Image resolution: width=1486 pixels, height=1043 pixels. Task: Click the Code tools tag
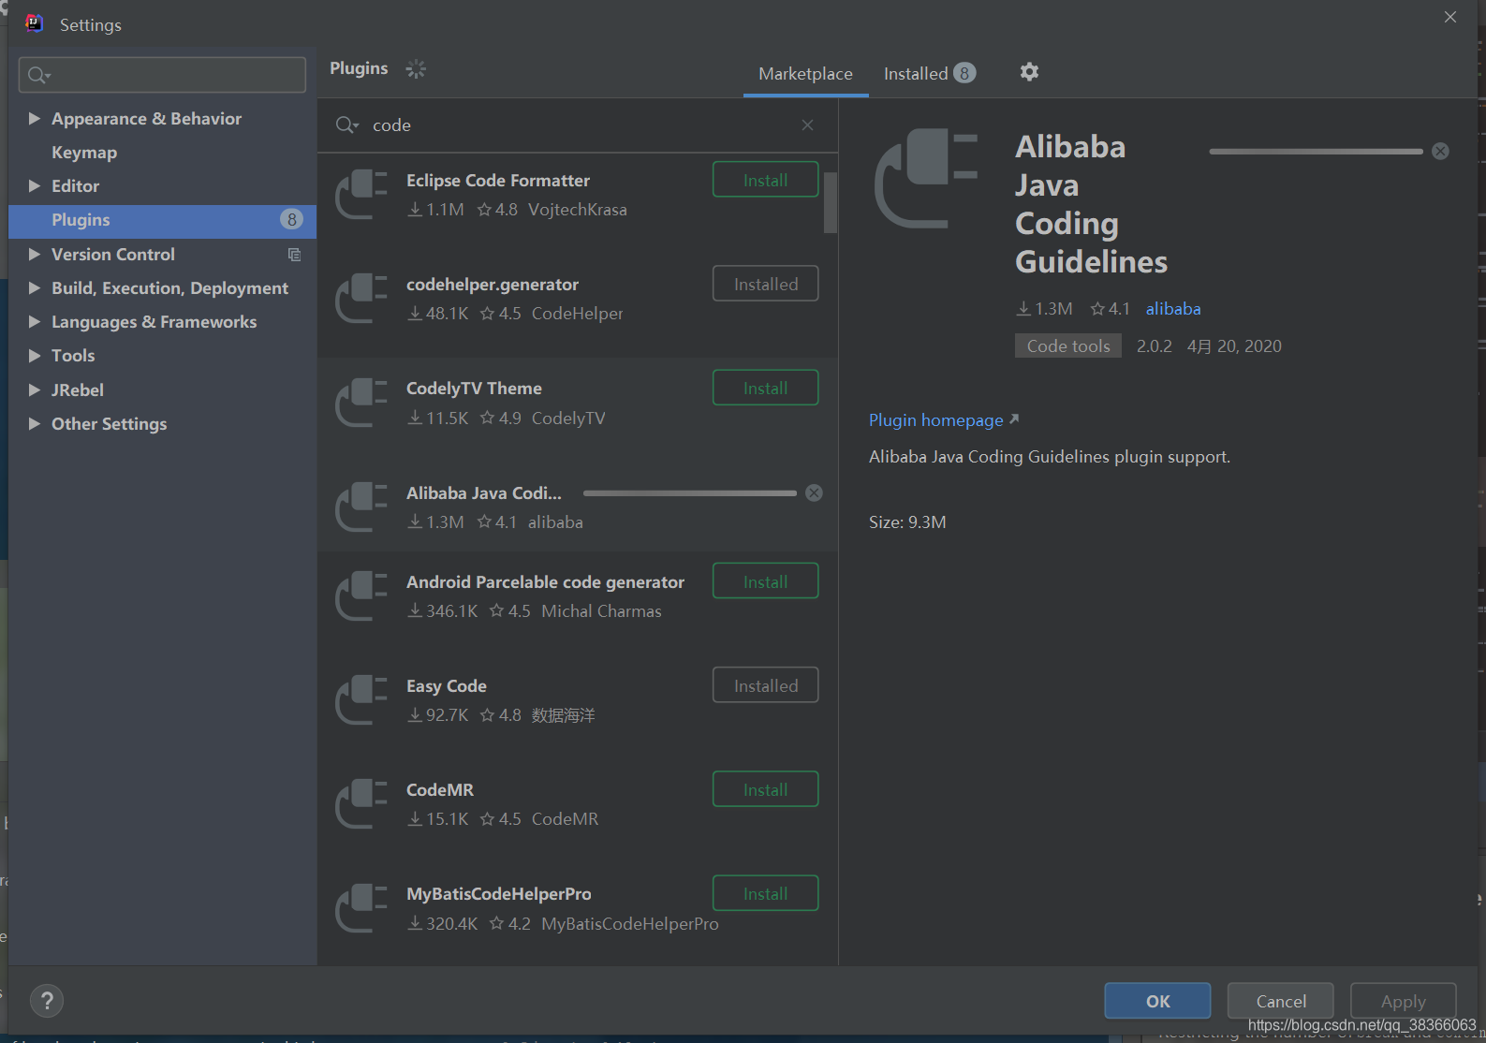coord(1068,346)
